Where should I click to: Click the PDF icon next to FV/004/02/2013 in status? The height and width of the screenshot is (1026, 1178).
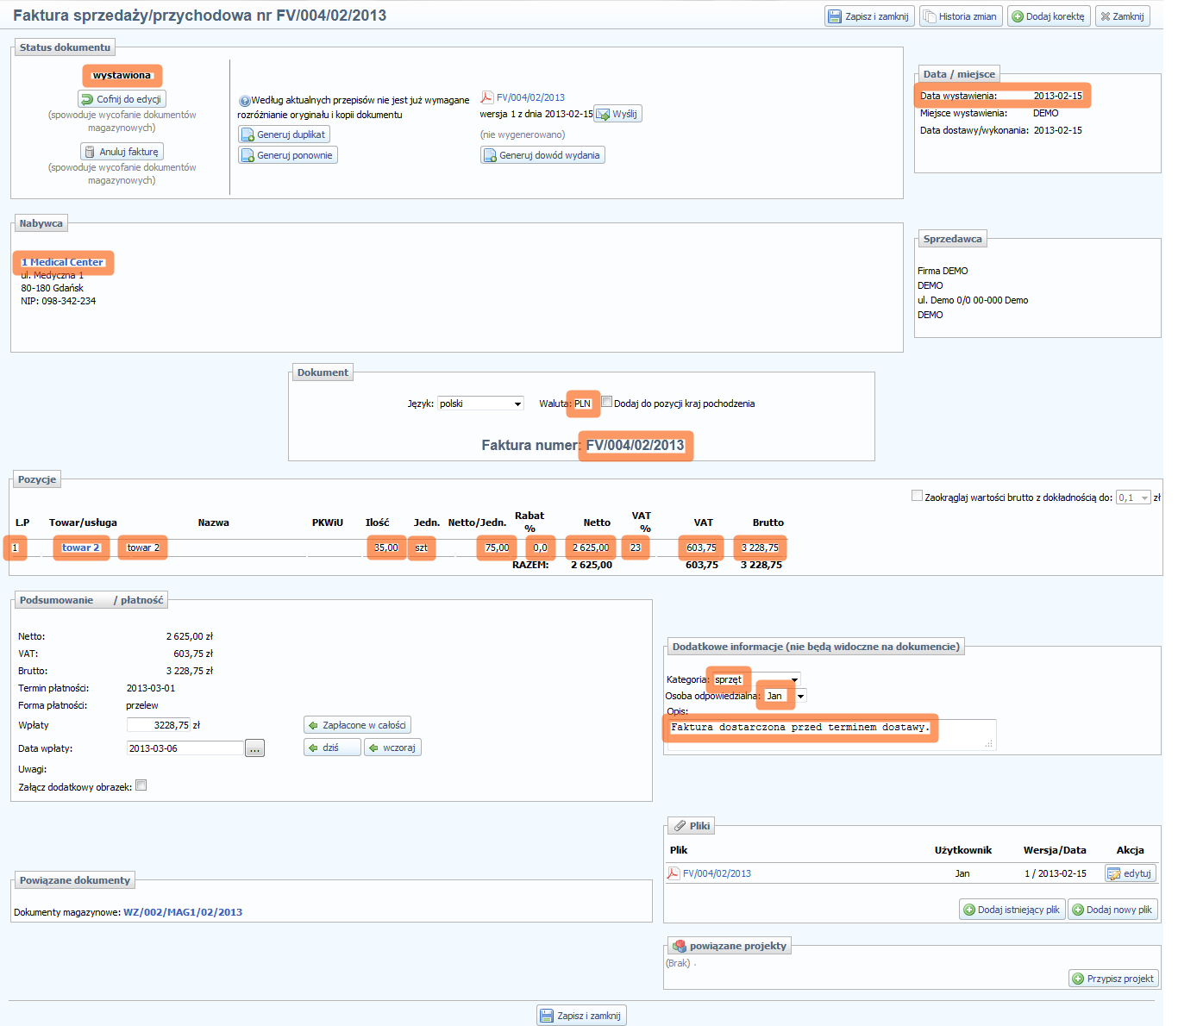pos(486,97)
